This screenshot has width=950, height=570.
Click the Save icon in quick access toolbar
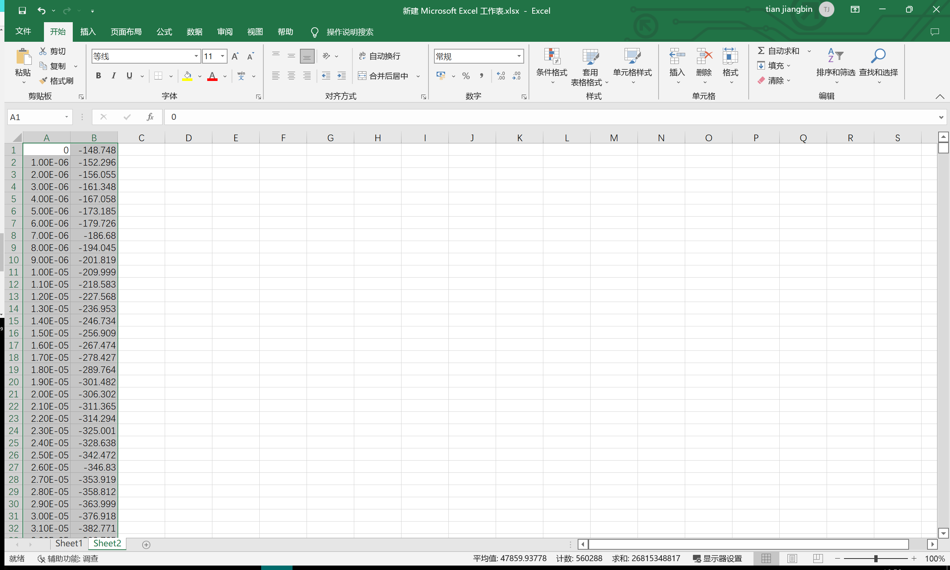point(22,10)
